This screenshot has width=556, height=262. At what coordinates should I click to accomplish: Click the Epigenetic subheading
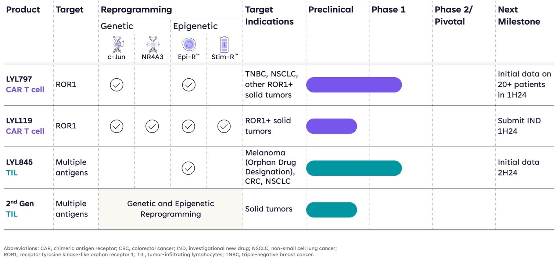click(x=195, y=26)
